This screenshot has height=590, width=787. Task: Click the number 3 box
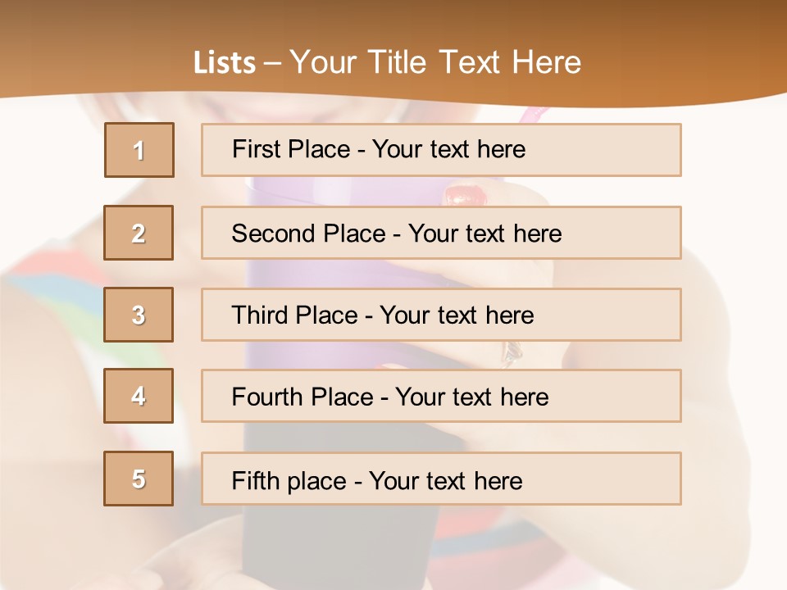pyautogui.click(x=139, y=315)
